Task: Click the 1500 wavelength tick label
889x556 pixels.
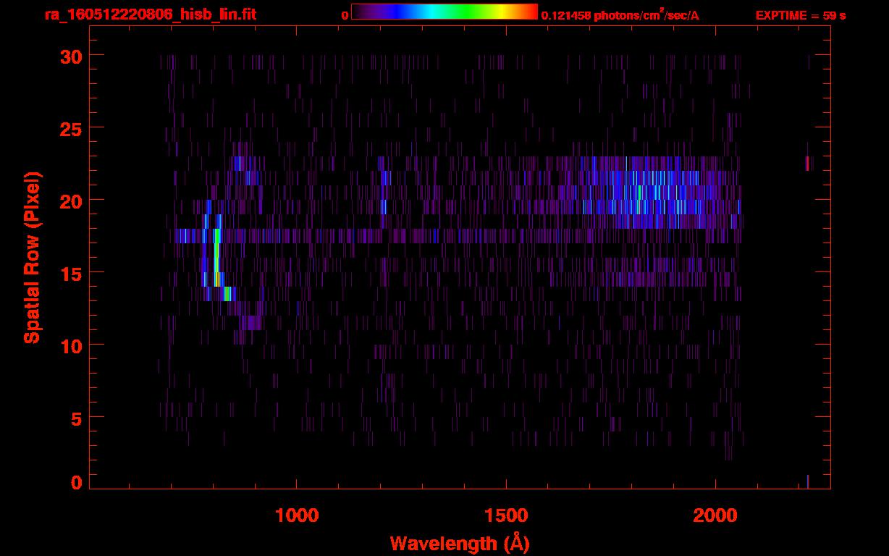Action: coord(506,515)
